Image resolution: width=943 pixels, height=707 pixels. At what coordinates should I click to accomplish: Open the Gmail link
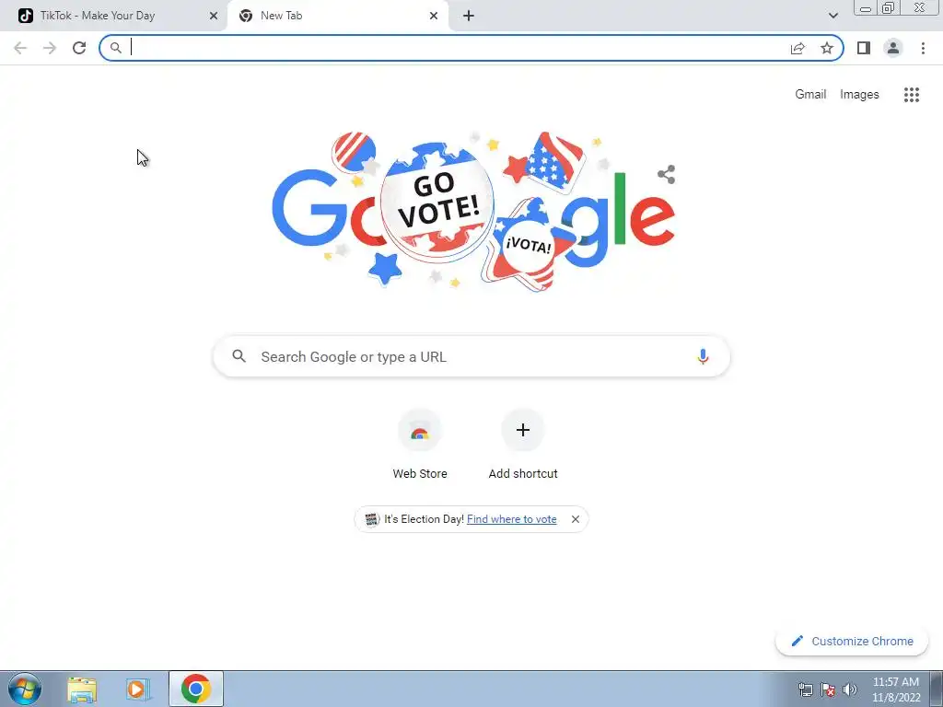810,95
